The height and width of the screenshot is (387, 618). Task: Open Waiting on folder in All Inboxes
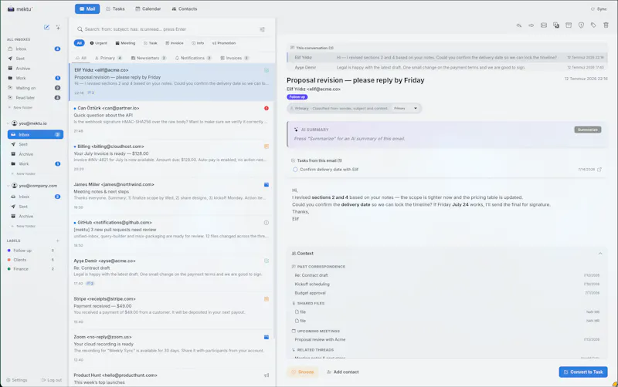(x=34, y=88)
